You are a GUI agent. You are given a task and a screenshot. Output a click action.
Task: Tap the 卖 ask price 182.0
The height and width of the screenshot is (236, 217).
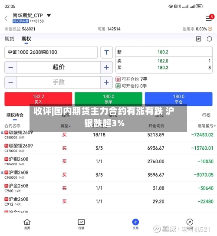coord(163,61)
